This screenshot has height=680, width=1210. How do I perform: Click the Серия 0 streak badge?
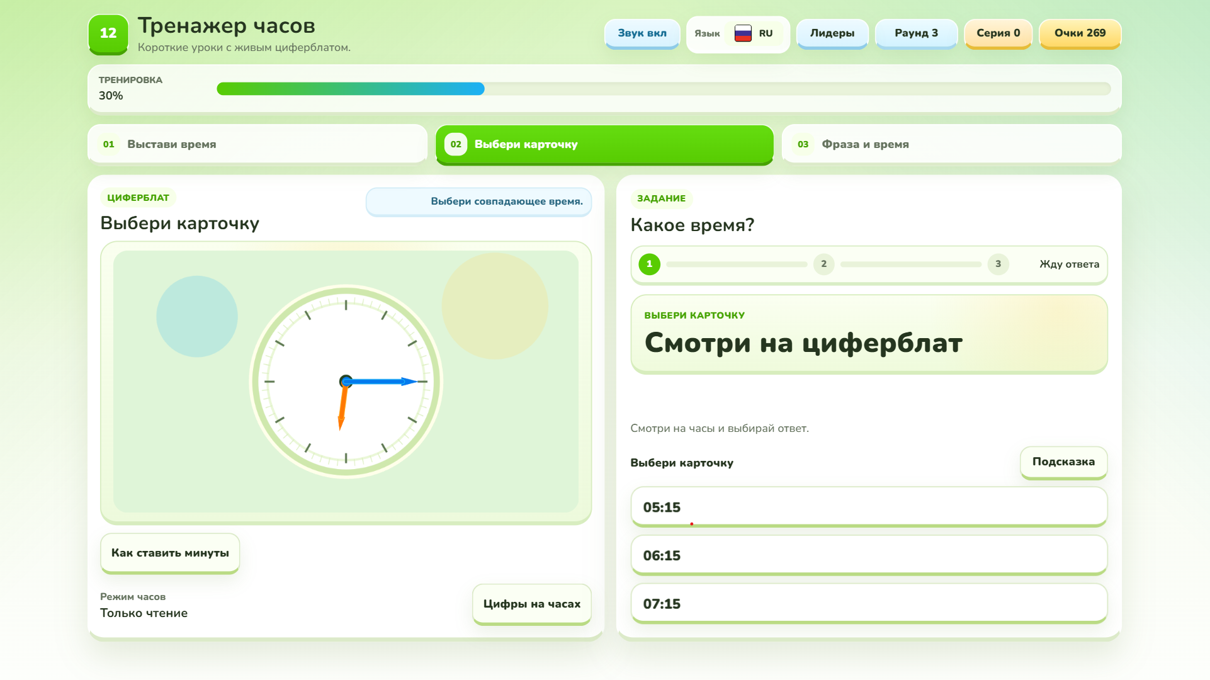point(998,33)
